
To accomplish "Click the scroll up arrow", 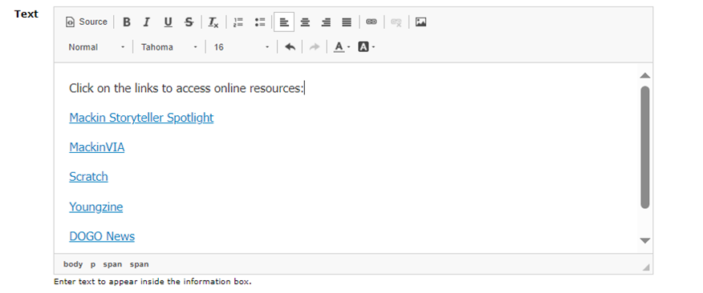I will (x=645, y=75).
